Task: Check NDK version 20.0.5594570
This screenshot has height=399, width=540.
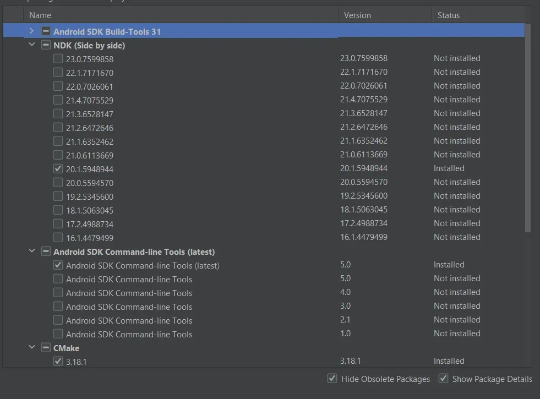Action: [58, 183]
